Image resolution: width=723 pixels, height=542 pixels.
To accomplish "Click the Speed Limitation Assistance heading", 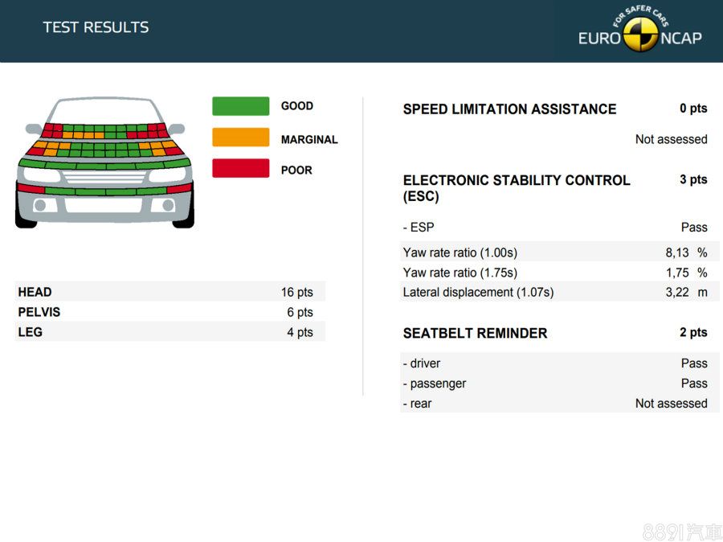I will (x=509, y=109).
